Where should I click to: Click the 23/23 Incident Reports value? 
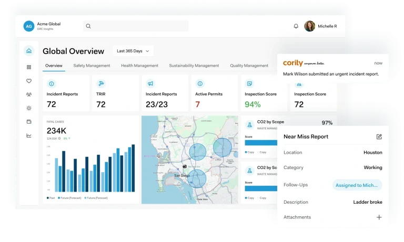pyautogui.click(x=157, y=104)
